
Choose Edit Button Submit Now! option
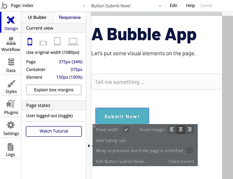(121, 161)
